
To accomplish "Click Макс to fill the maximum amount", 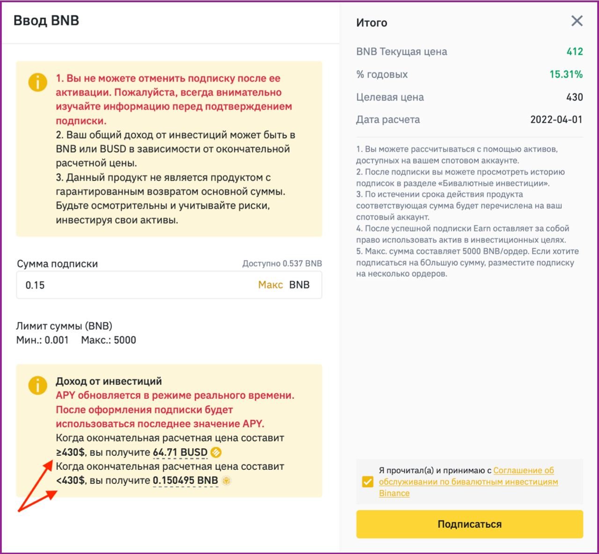I will 270,285.
